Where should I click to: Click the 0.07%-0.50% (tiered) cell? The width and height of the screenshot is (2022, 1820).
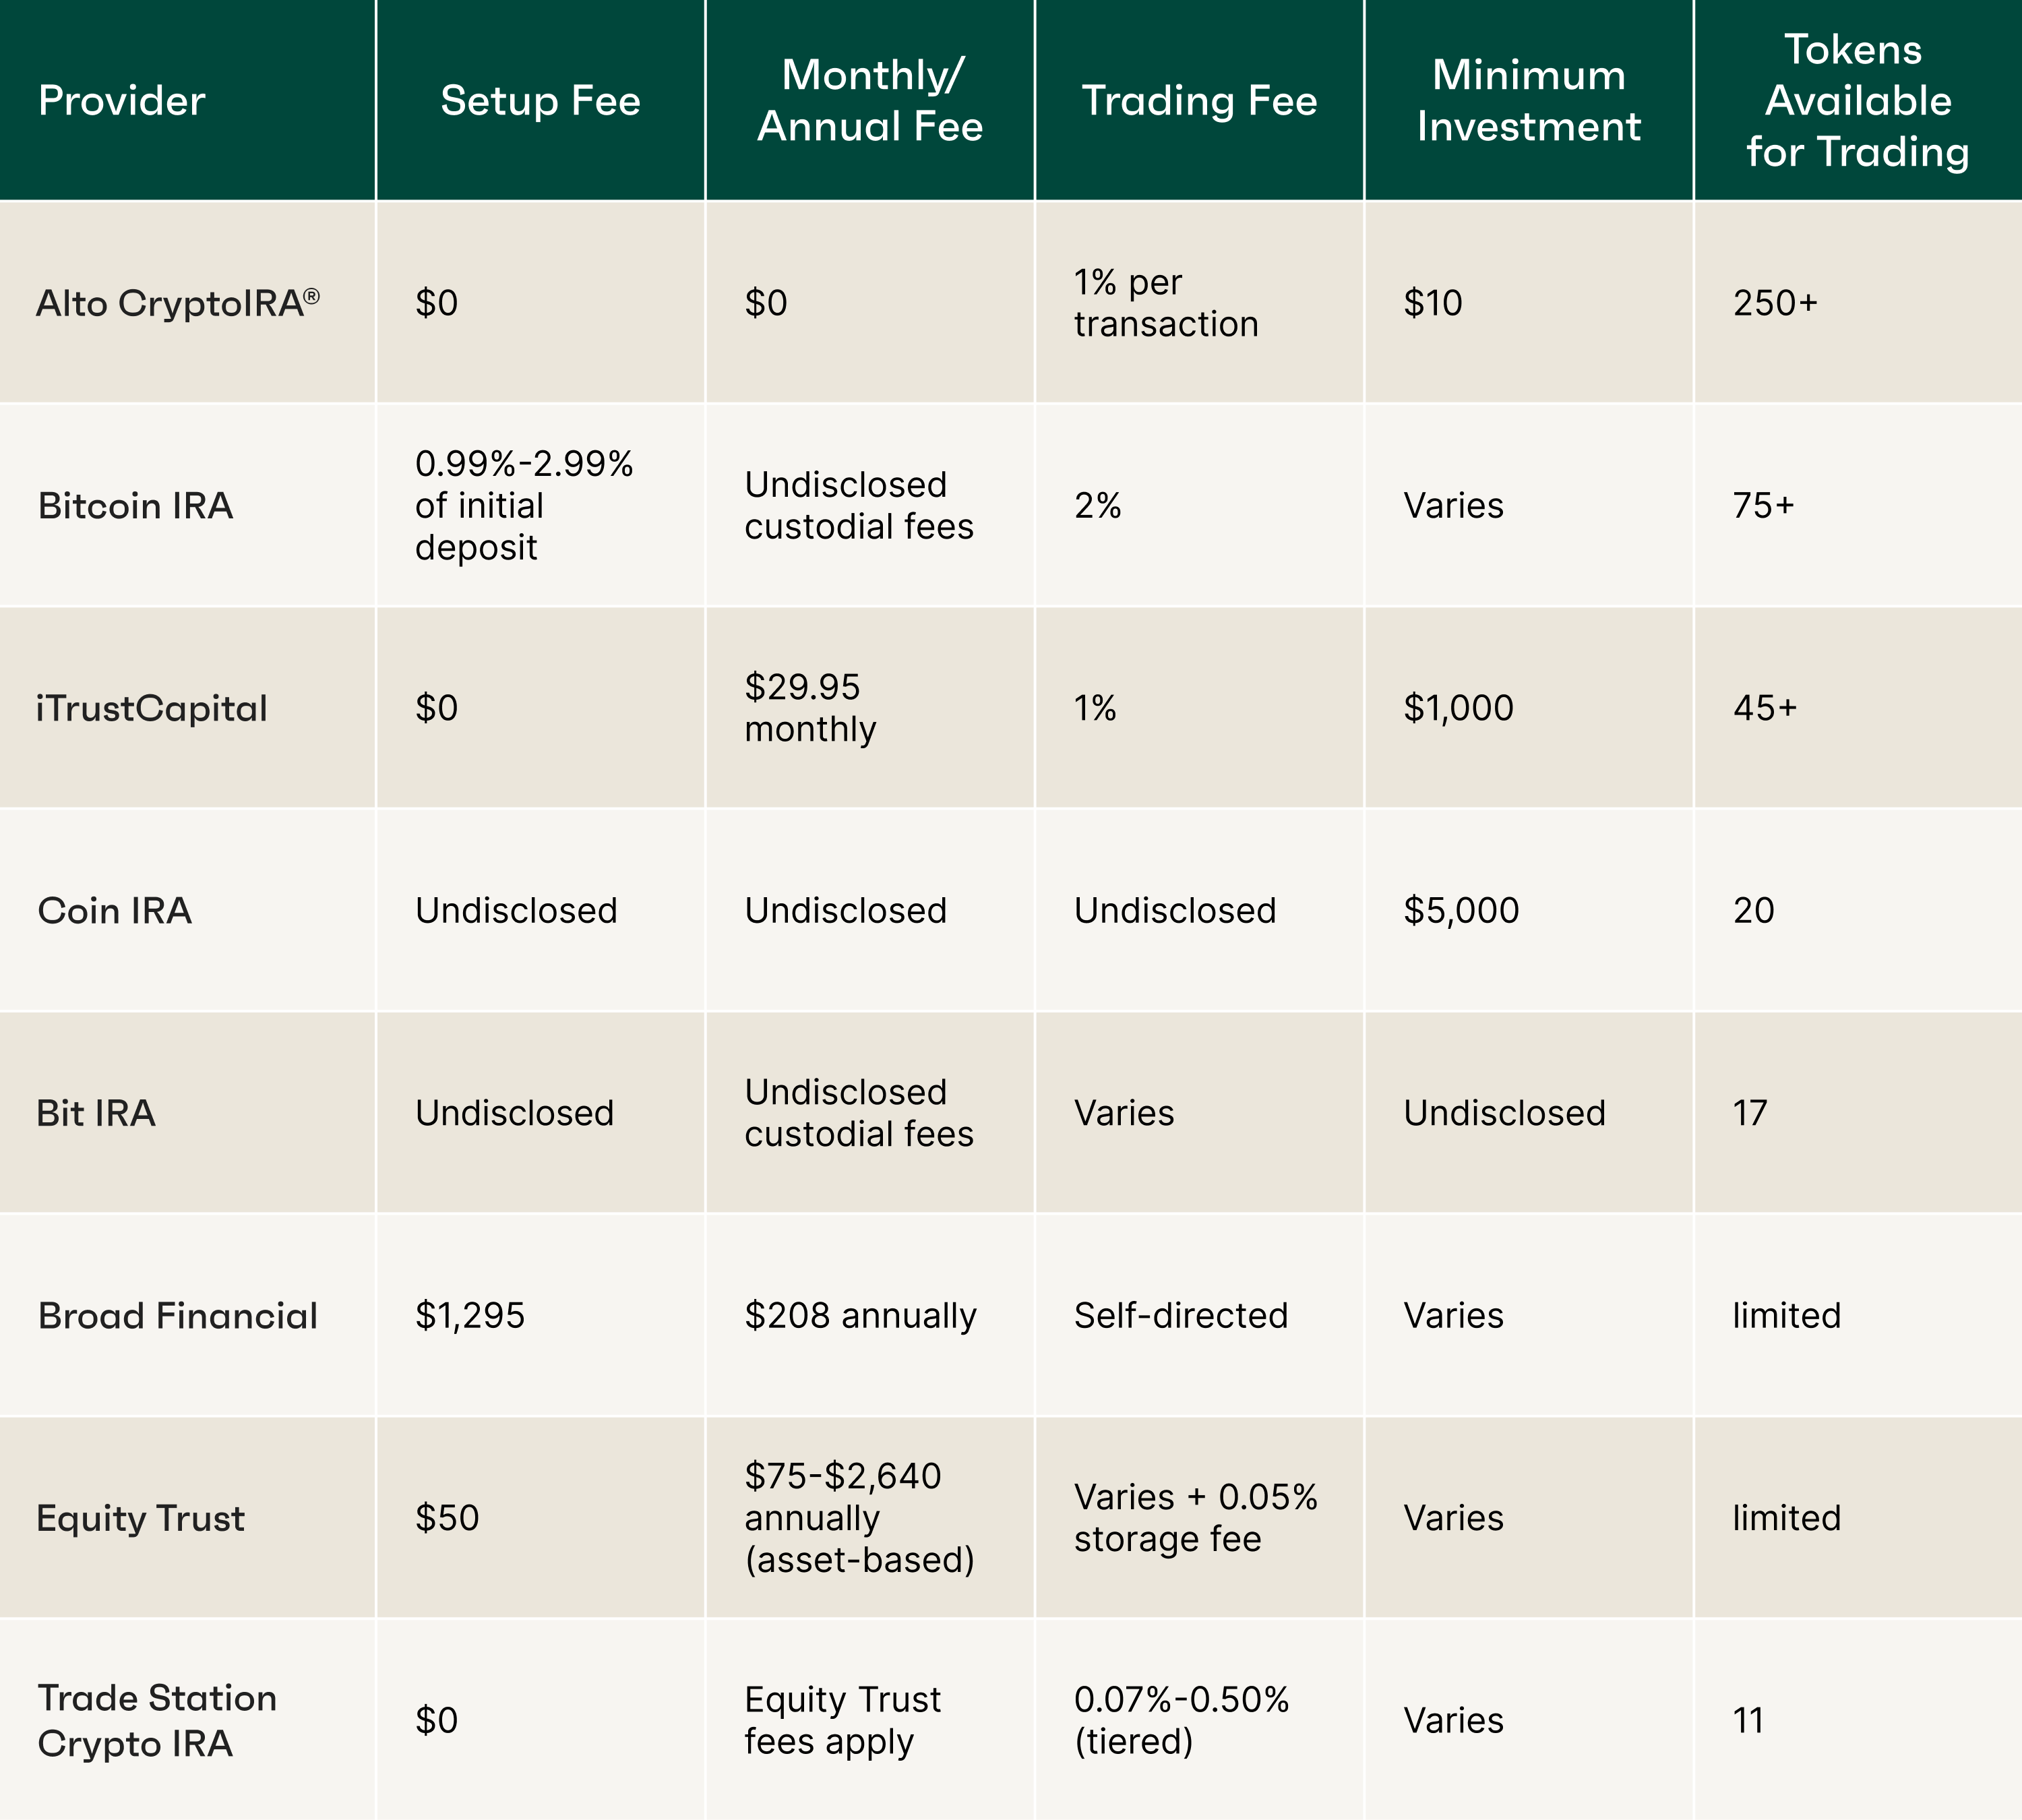(x=1181, y=1721)
